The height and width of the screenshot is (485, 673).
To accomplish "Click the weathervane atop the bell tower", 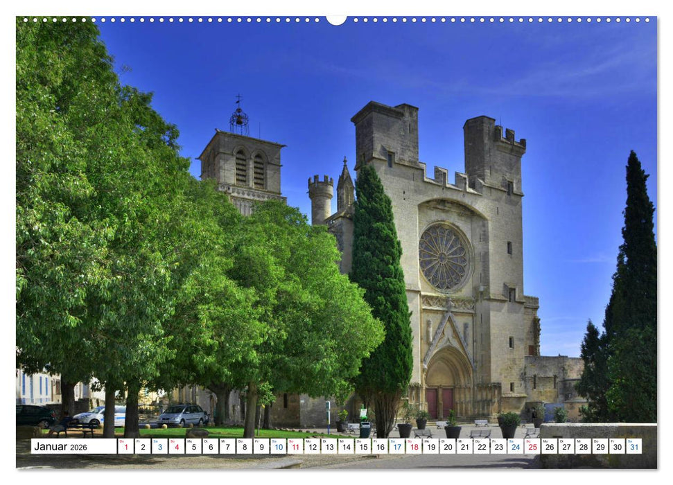I will click(x=241, y=99).
